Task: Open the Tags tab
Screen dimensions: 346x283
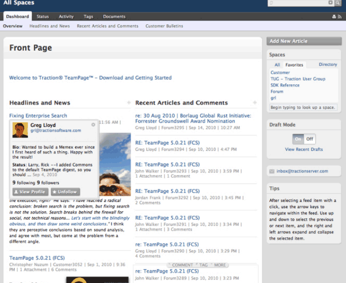Action: pyautogui.click(x=88, y=16)
